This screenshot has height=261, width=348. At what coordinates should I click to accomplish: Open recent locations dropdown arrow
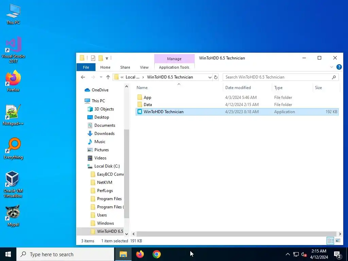101,77
